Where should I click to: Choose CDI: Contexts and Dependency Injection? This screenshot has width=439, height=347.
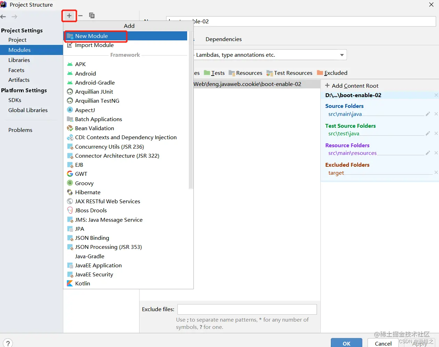pyautogui.click(x=126, y=137)
